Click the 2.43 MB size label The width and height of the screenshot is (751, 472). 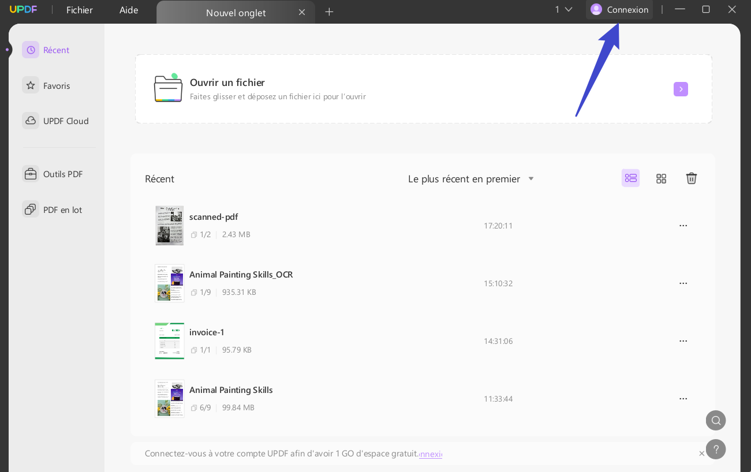pyautogui.click(x=236, y=235)
